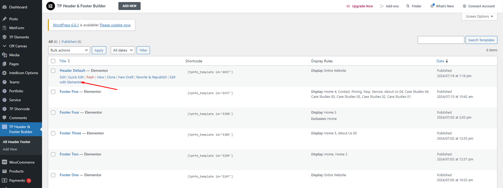Open the Bulk actions dropdown
503x188 pixels.
click(x=69, y=50)
